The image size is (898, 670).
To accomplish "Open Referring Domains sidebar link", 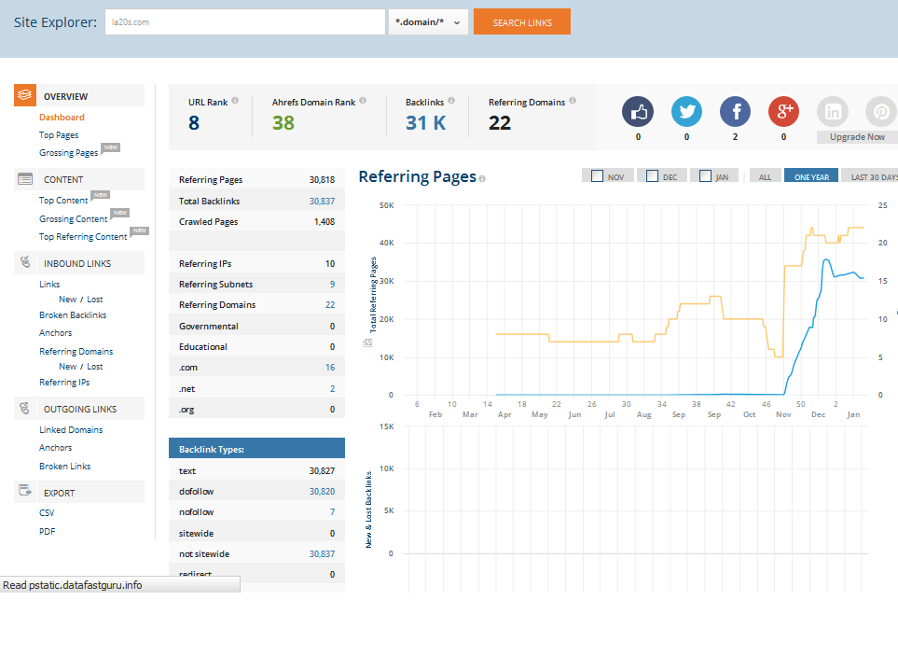I will [x=76, y=352].
